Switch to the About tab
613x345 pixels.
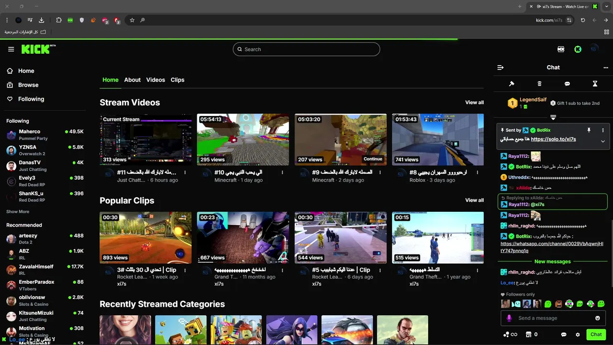pos(132,80)
